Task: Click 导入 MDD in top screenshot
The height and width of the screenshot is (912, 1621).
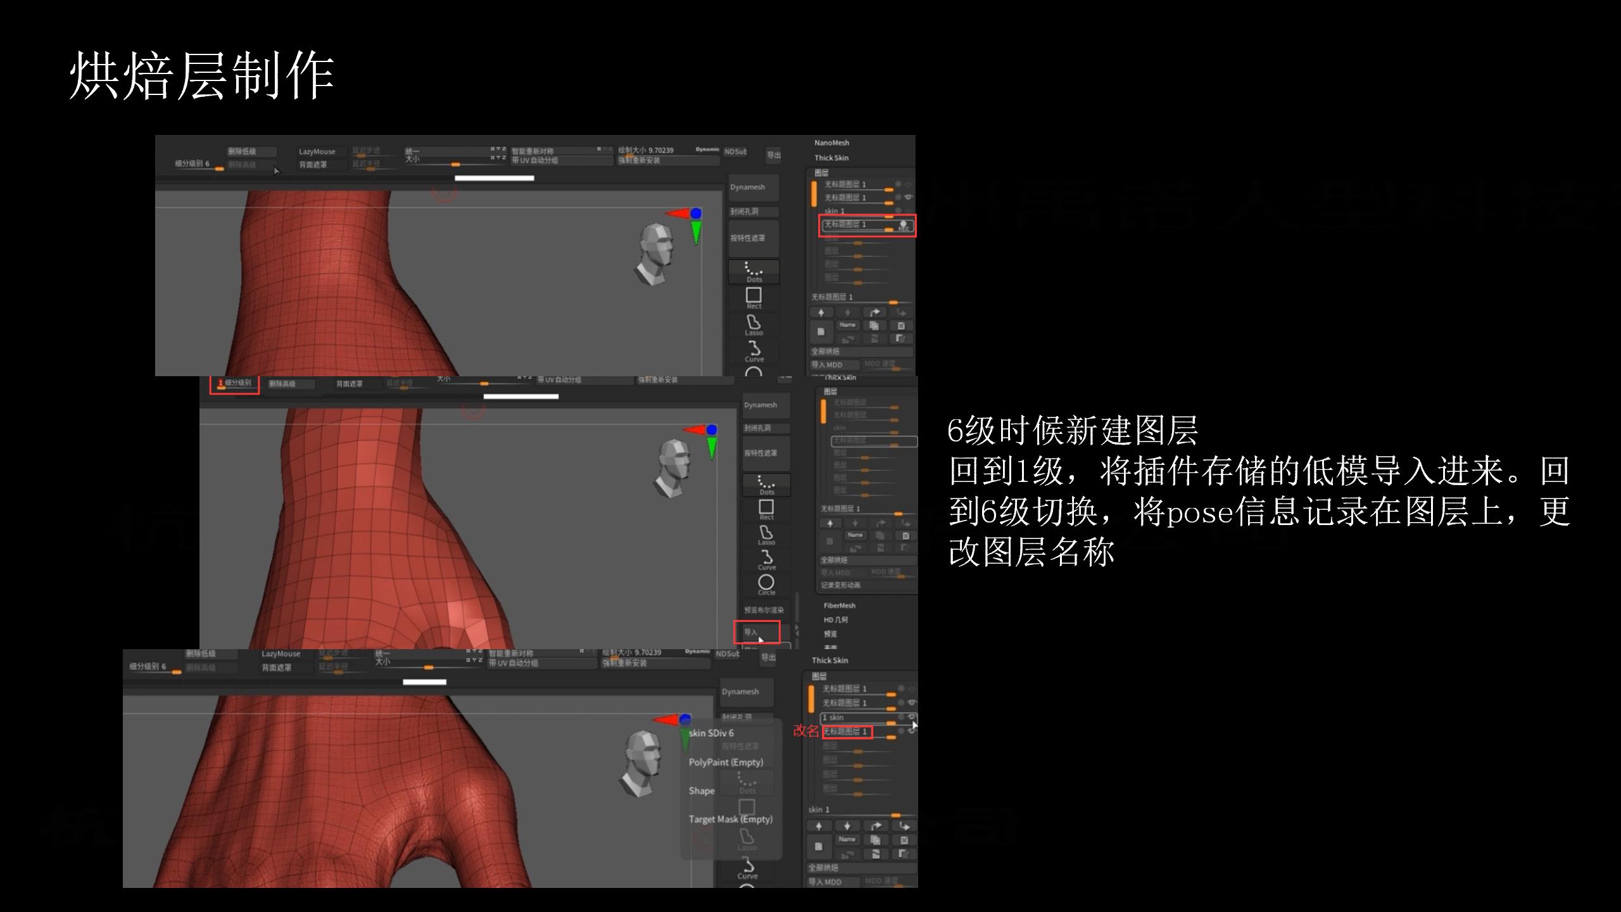Action: coord(835,365)
